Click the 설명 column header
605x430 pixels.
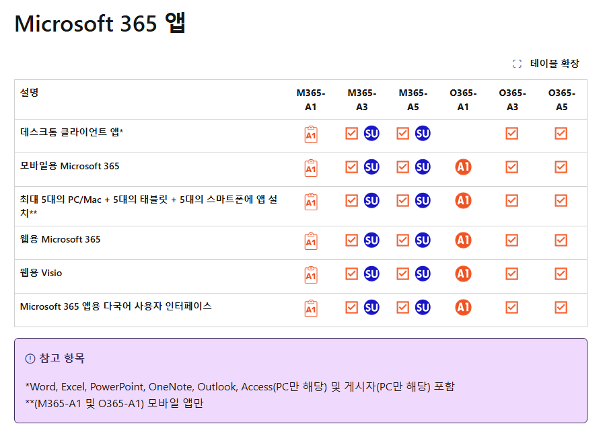point(30,93)
